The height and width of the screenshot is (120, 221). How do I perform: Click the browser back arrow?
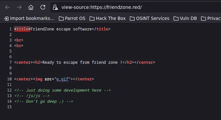pyautogui.click(x=8, y=7)
